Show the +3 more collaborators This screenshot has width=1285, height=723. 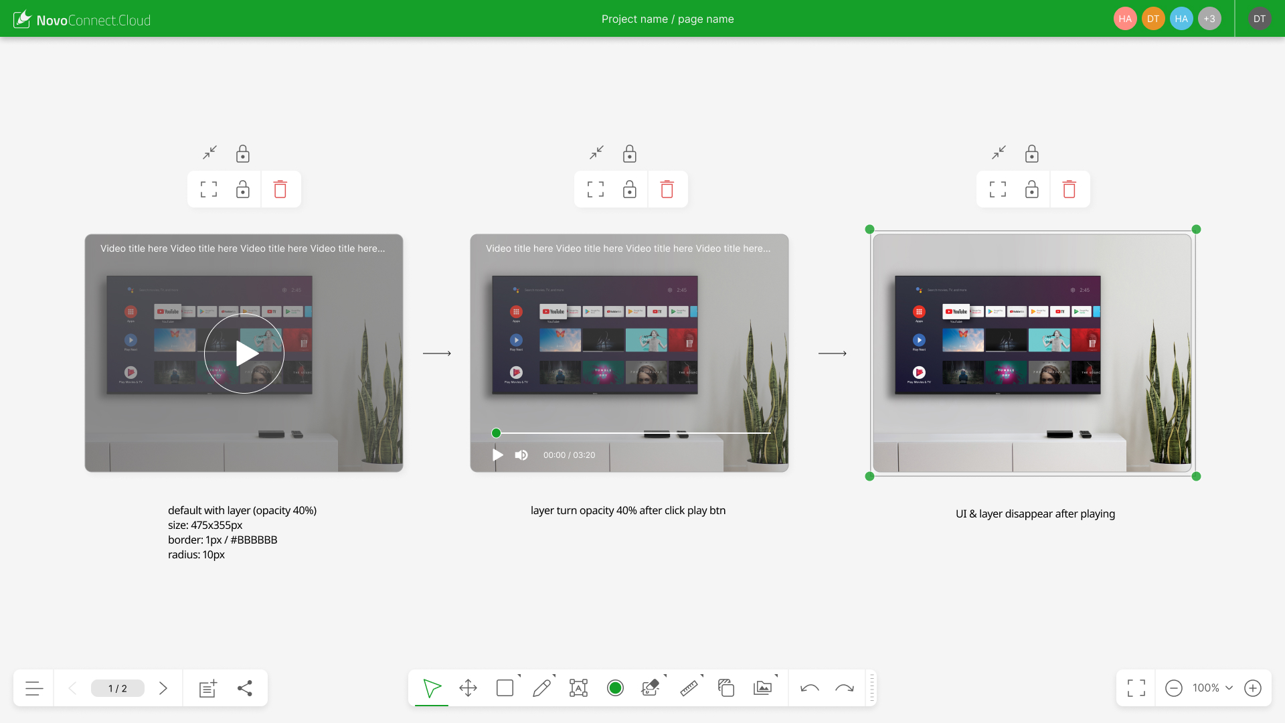[x=1209, y=19]
